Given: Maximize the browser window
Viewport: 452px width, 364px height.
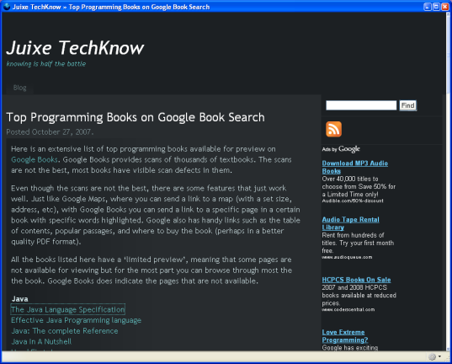Looking at the screenshot, I should [x=437, y=7].
